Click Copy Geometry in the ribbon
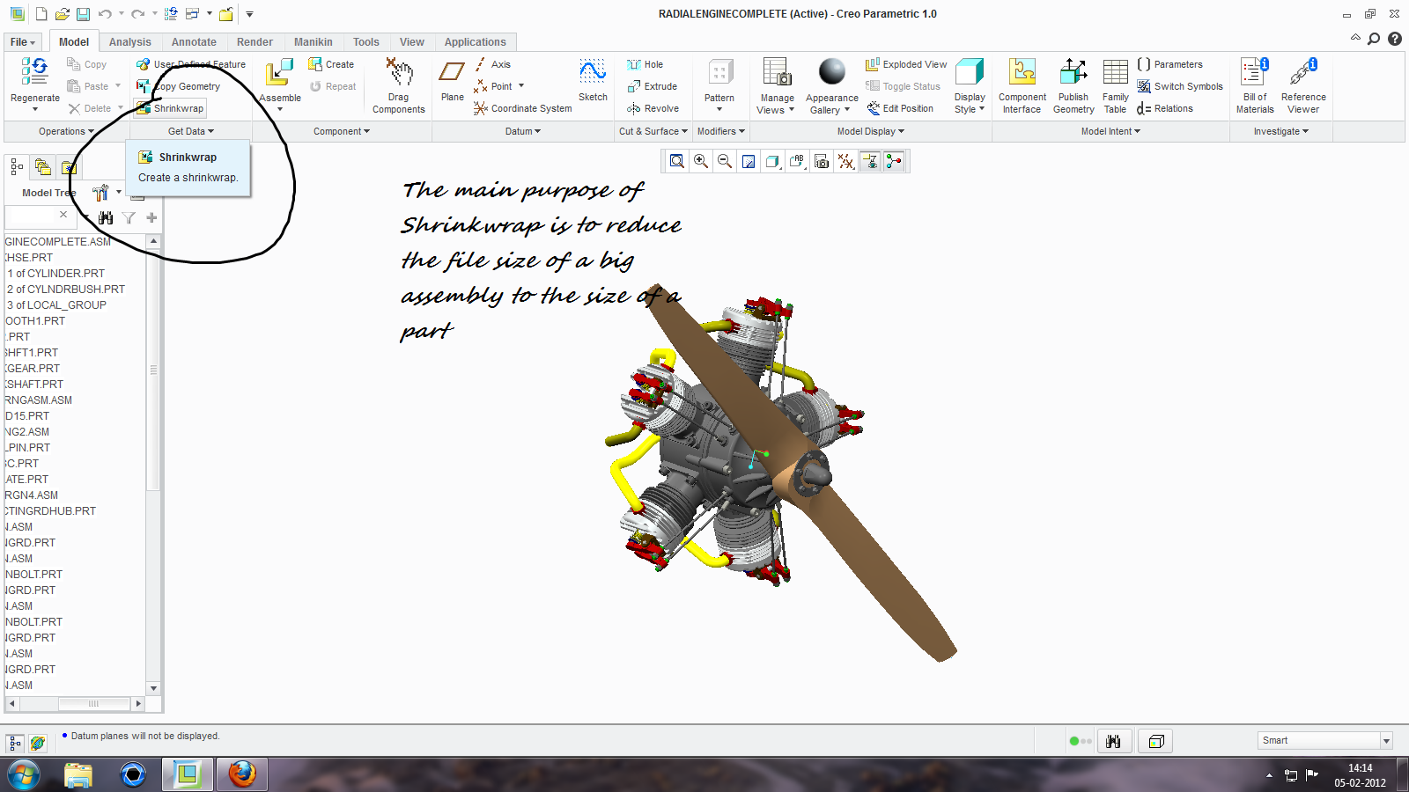Image resolution: width=1409 pixels, height=792 pixels. click(179, 86)
